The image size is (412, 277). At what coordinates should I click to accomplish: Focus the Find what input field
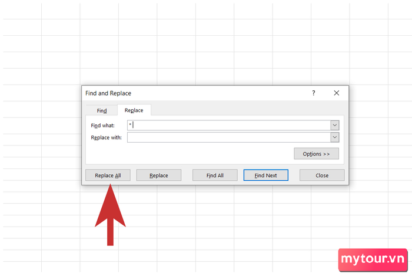229,125
